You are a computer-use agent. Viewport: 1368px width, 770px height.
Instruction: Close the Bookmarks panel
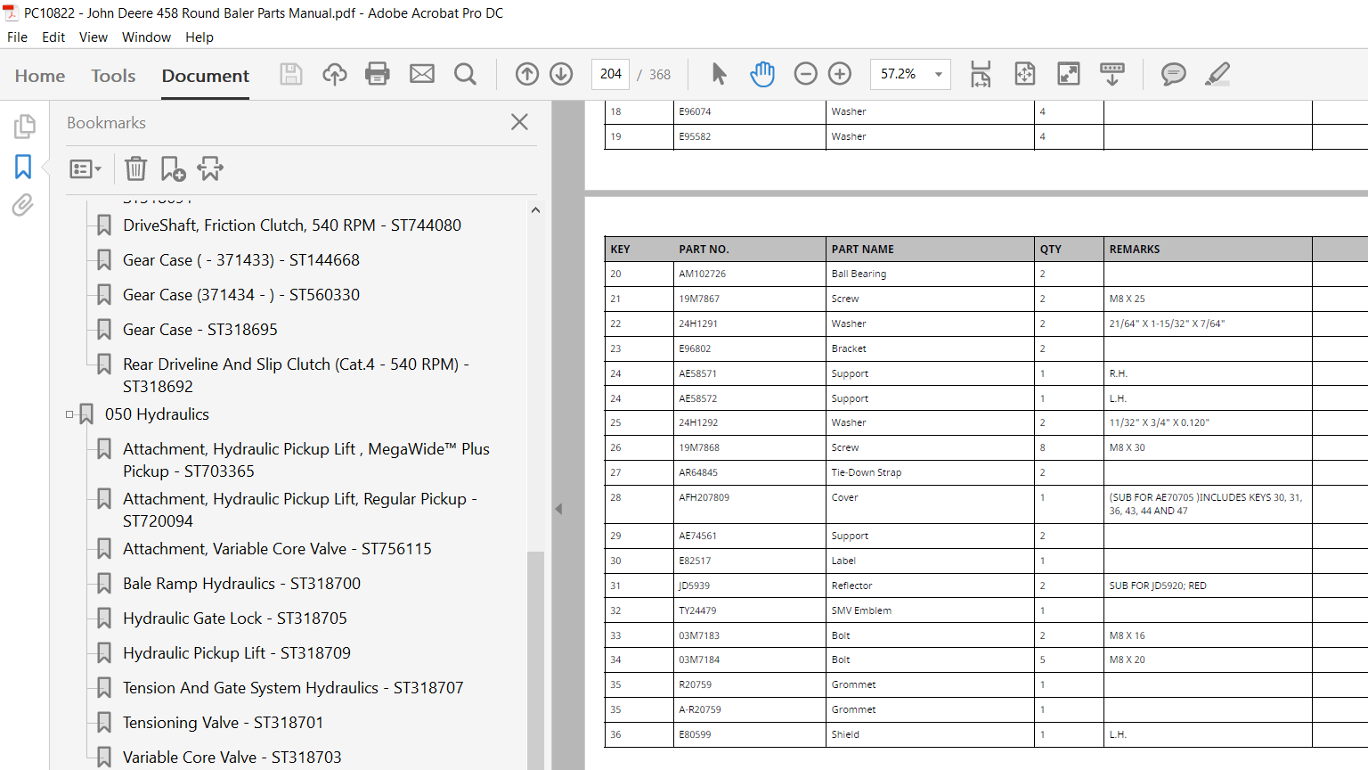click(519, 122)
